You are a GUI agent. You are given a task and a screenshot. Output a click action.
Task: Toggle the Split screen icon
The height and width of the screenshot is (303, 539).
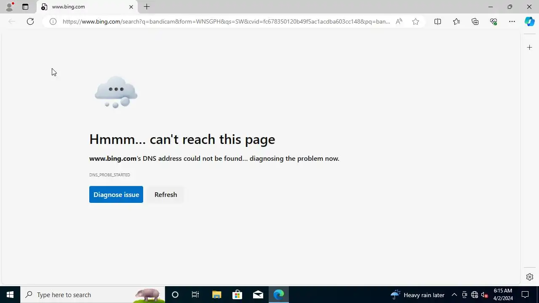(438, 21)
